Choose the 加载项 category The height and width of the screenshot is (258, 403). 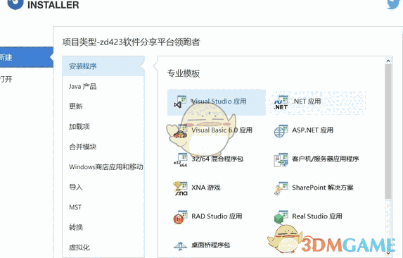coord(103,126)
